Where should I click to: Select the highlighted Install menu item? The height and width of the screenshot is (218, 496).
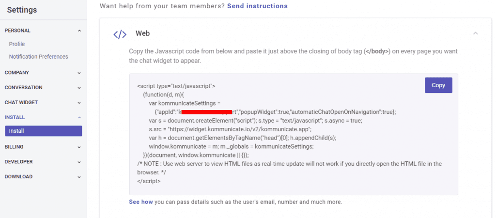(44, 131)
